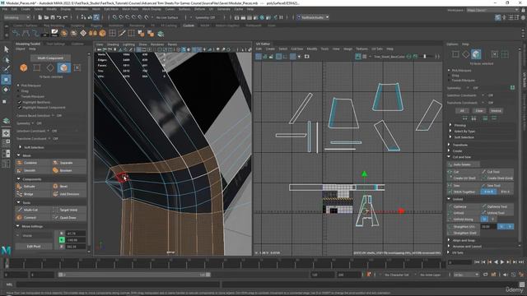Open the Mesh Tools menu

[130, 9]
